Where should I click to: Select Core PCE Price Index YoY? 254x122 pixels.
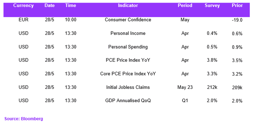128,74
